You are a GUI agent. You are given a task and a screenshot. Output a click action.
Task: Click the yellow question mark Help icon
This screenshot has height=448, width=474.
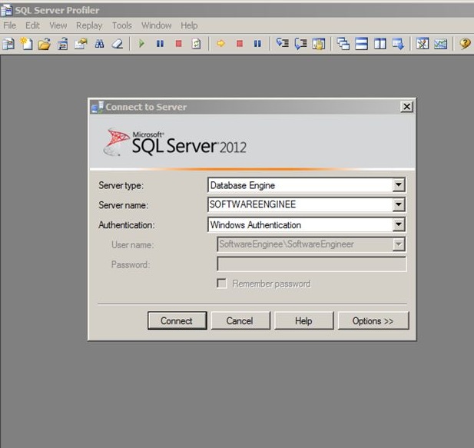(x=465, y=44)
